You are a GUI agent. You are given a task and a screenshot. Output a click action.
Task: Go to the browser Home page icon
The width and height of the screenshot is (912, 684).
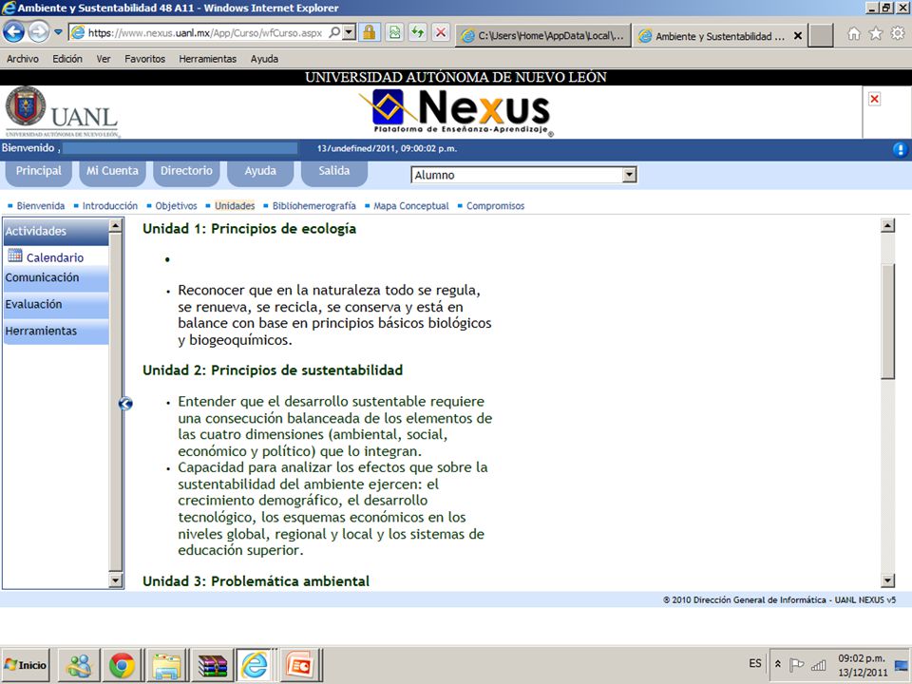pos(853,34)
